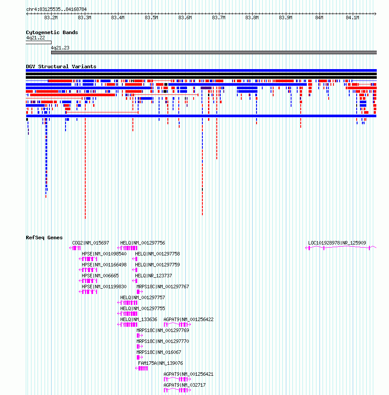Image resolution: width=389 pixels, height=395 pixels.
Task: Select the Cytogenetic Bands track title
Action: click(x=52, y=32)
